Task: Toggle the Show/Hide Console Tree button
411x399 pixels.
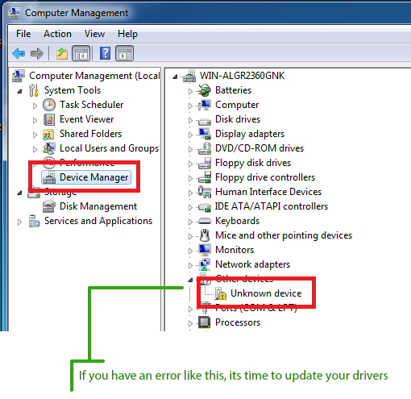Action: tap(81, 53)
